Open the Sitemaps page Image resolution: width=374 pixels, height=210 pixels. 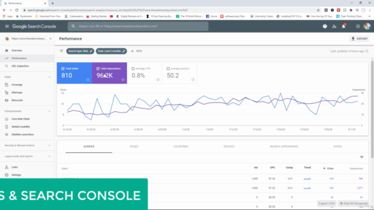tap(17, 92)
